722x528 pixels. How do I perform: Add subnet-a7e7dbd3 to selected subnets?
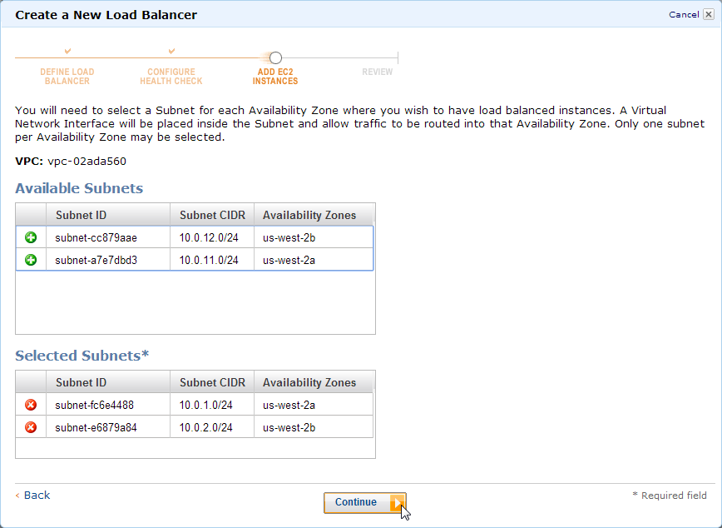click(x=30, y=259)
